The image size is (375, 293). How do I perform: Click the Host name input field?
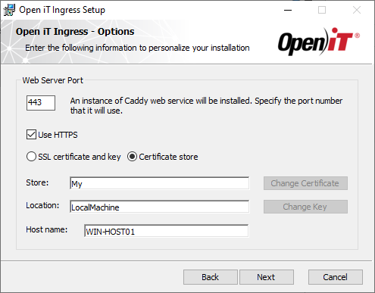click(166, 231)
